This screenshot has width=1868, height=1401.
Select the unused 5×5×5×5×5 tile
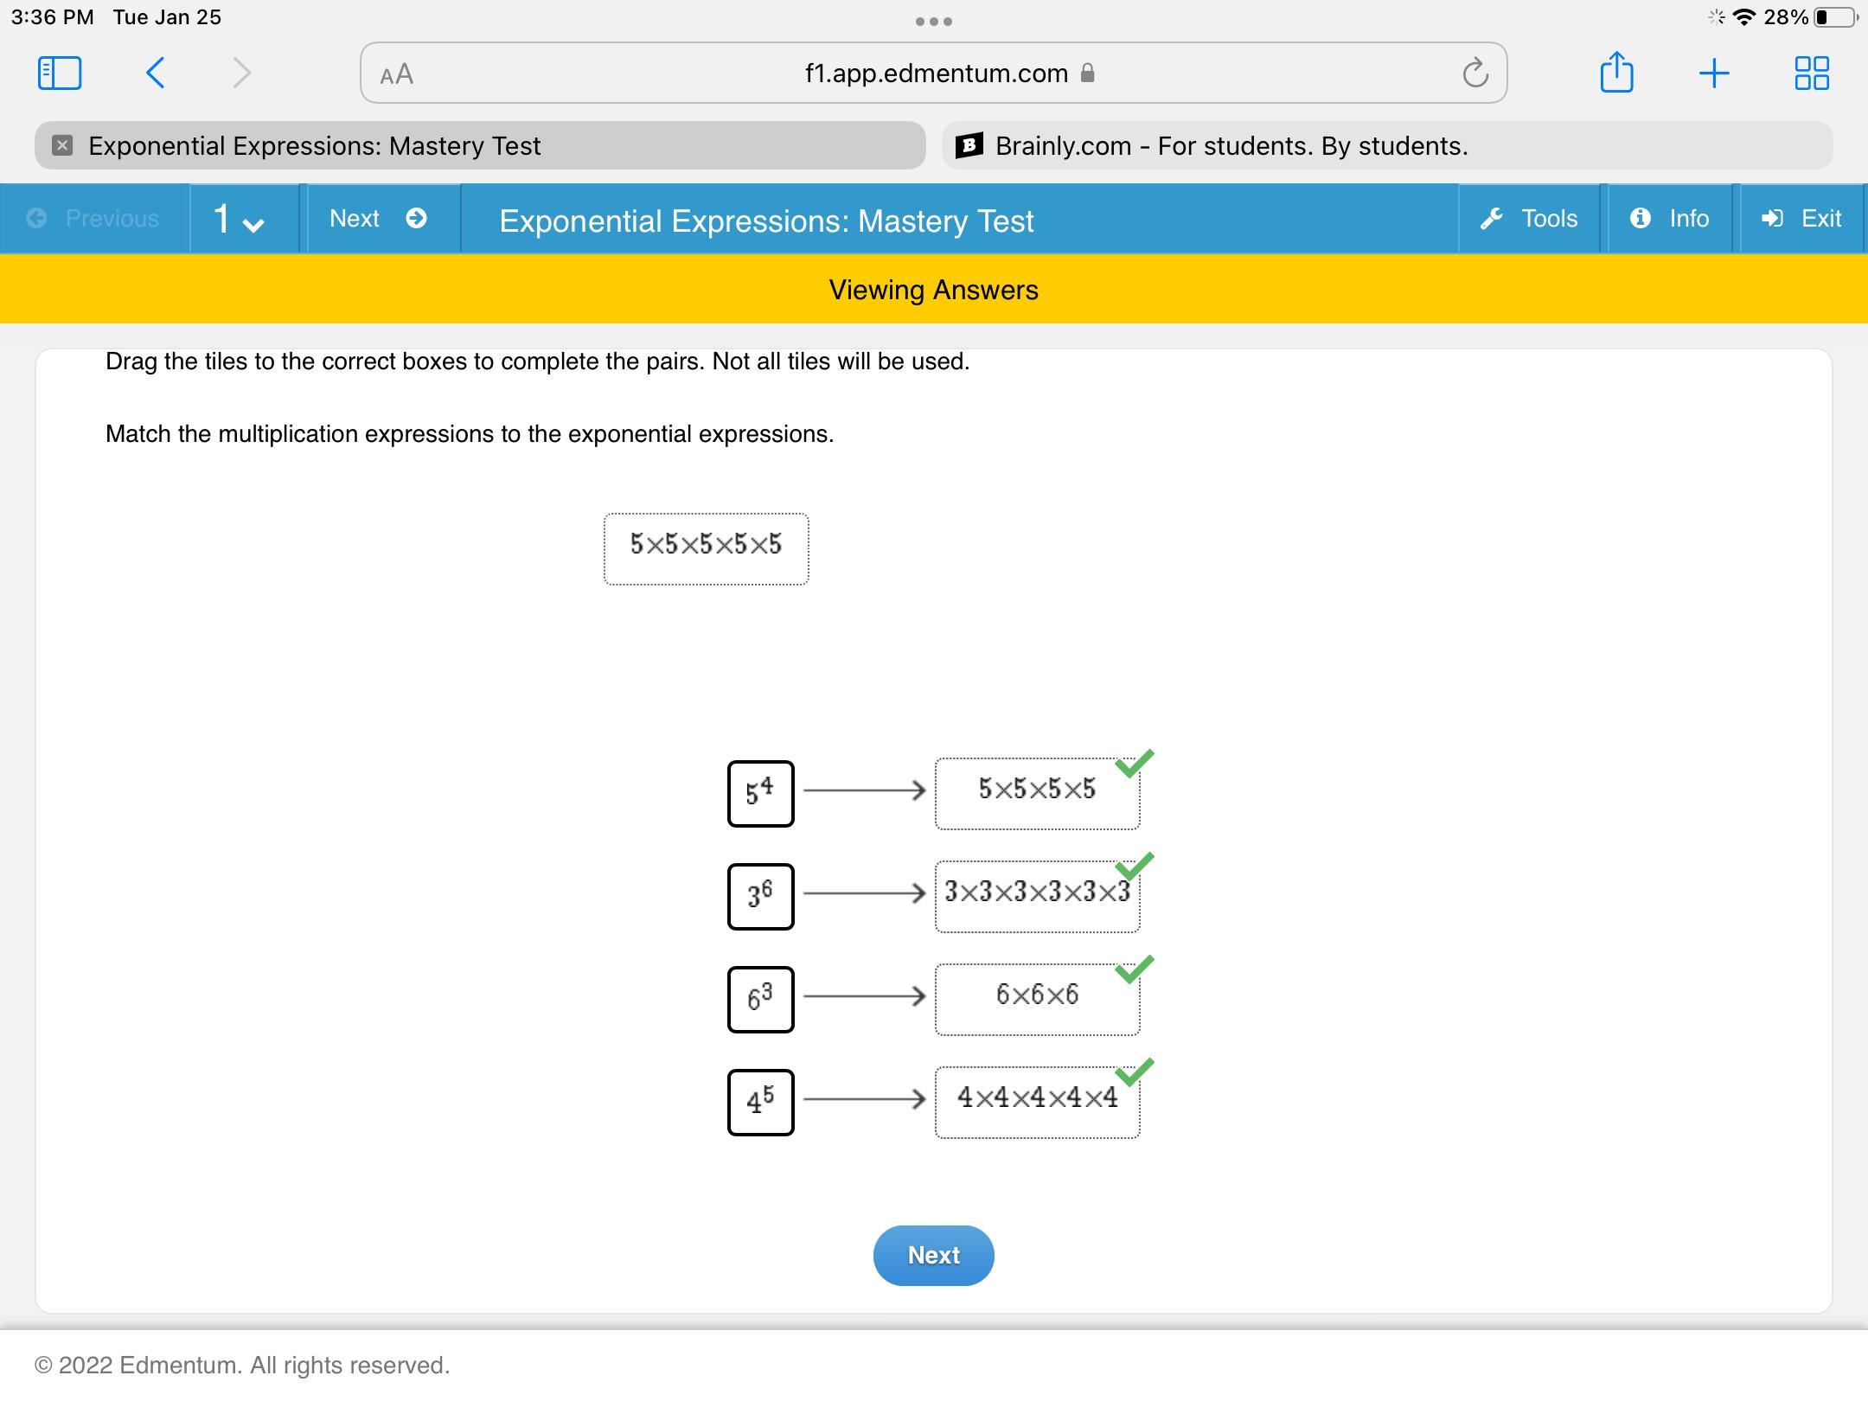point(706,547)
